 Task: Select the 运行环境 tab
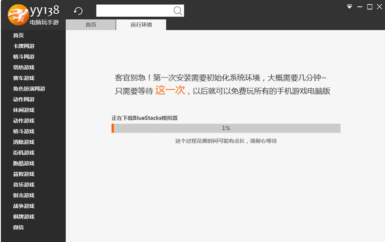tap(141, 25)
